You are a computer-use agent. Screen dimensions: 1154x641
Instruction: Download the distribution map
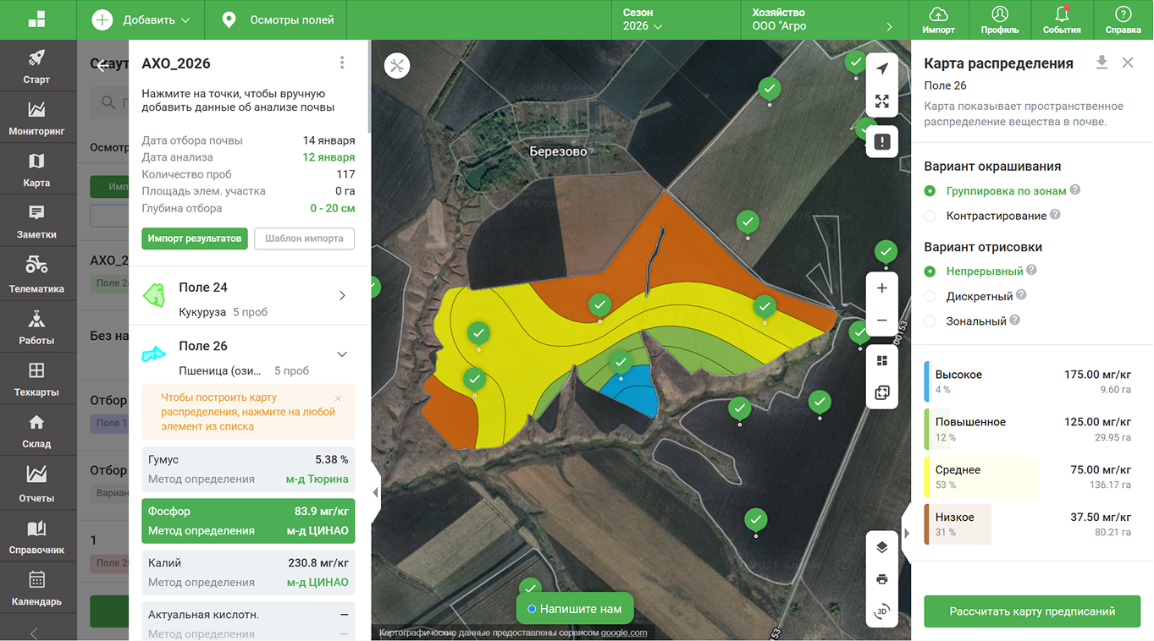click(1102, 63)
